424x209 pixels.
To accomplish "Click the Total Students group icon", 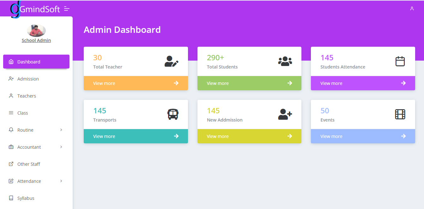I will pos(285,61).
